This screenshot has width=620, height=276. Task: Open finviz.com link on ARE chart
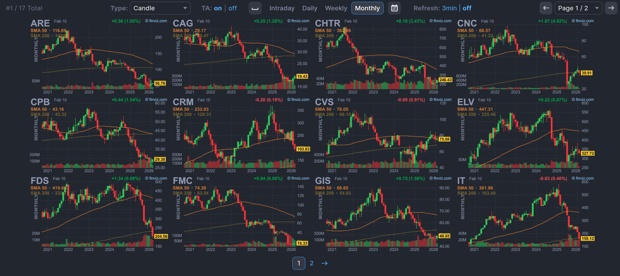click(156, 21)
